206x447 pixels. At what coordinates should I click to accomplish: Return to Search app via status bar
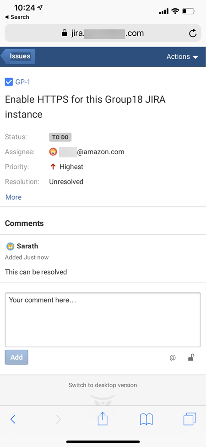pos(17,17)
